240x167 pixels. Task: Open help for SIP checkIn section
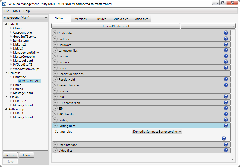click(x=226, y=114)
